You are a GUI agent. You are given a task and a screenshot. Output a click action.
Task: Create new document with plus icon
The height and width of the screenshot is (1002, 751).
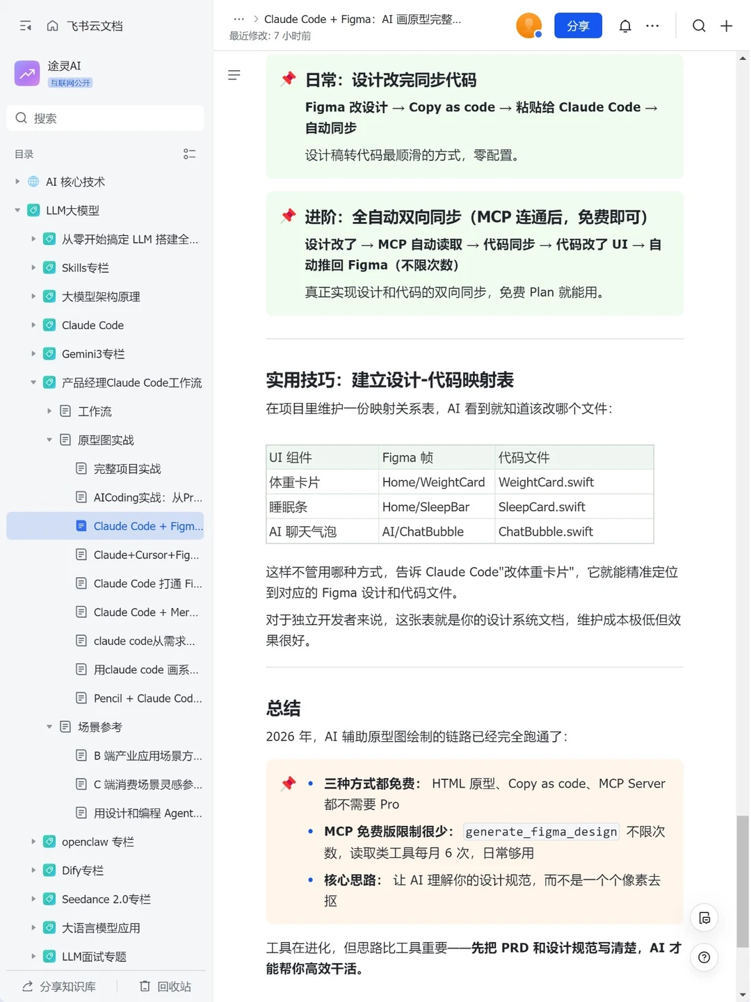(x=727, y=26)
